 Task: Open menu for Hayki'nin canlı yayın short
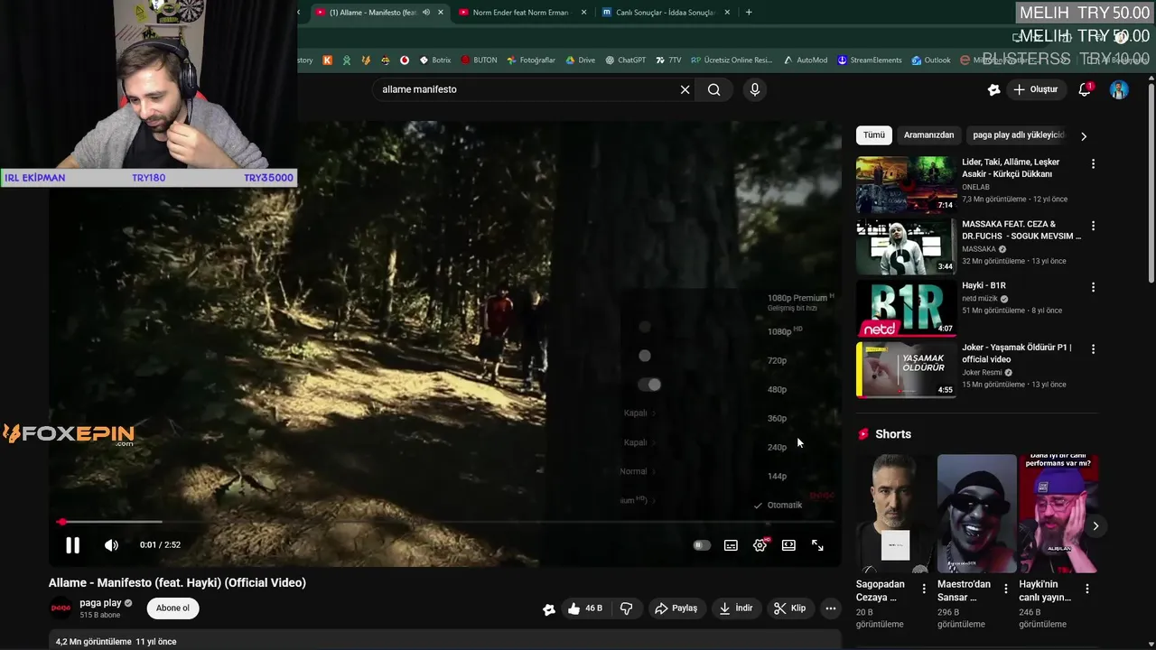1087,589
